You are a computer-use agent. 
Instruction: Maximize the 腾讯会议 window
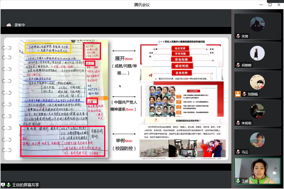click(x=270, y=4)
